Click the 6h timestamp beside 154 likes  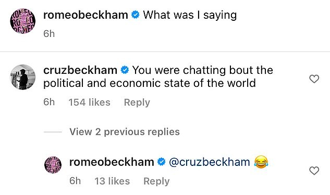pyautogui.click(x=49, y=102)
